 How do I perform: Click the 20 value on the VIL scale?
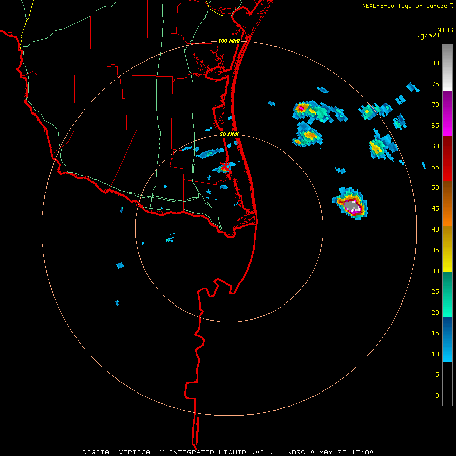435,312
